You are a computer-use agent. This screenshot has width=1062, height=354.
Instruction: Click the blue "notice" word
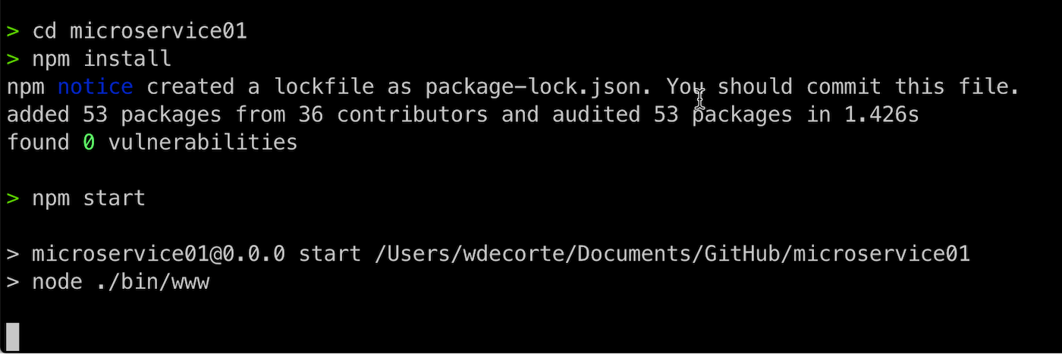coord(96,87)
